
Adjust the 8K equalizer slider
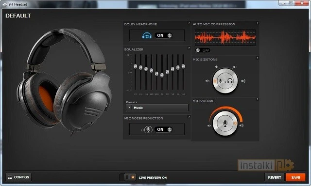coord(178,68)
